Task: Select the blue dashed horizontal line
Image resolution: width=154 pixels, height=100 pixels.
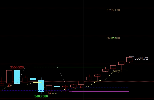Action: coord(106,88)
